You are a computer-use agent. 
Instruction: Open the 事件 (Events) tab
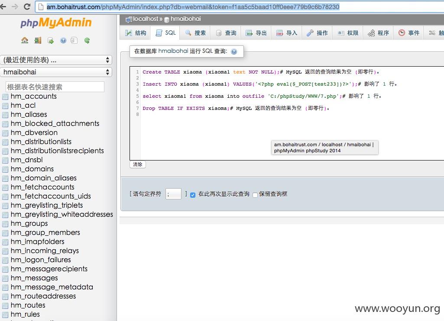(408, 33)
